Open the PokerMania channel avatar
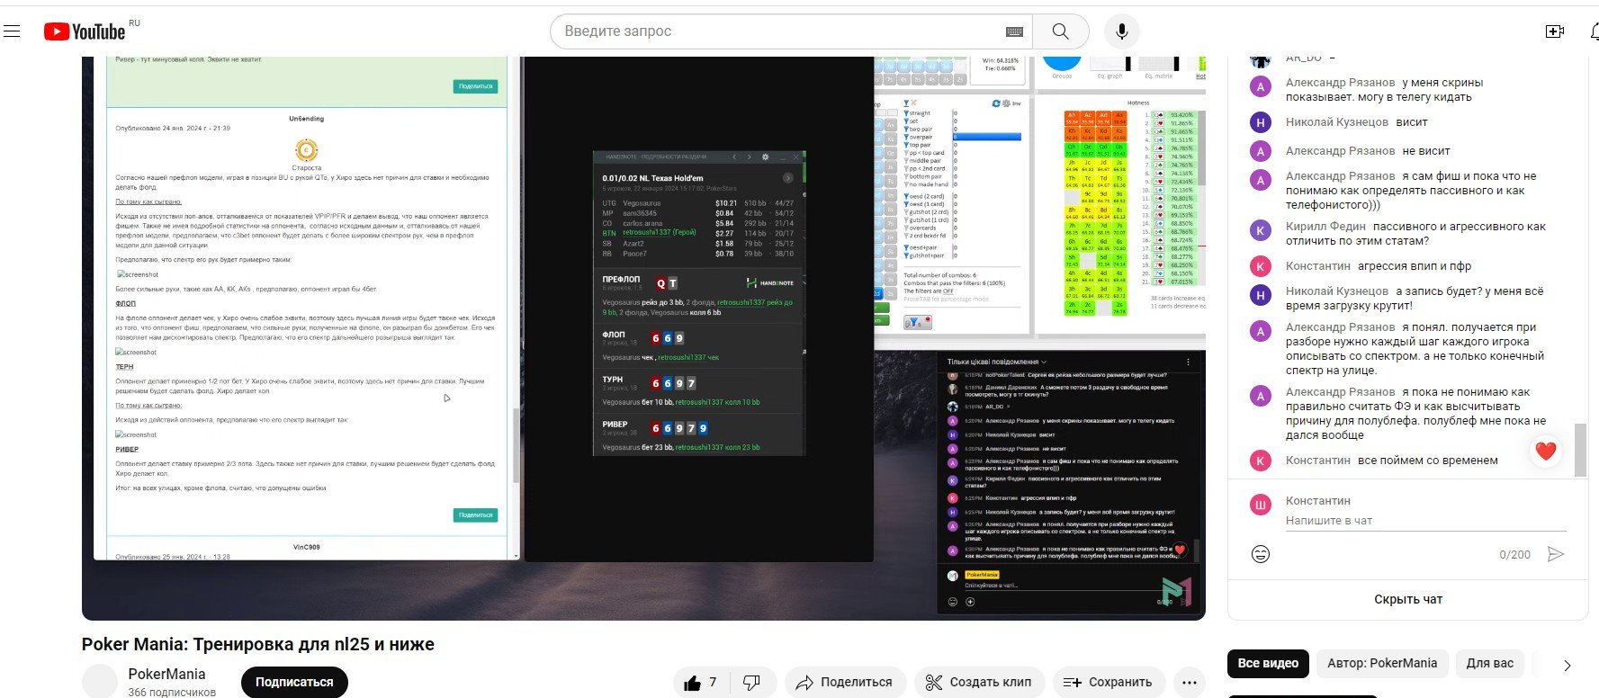The height and width of the screenshot is (698, 1599). tap(100, 682)
